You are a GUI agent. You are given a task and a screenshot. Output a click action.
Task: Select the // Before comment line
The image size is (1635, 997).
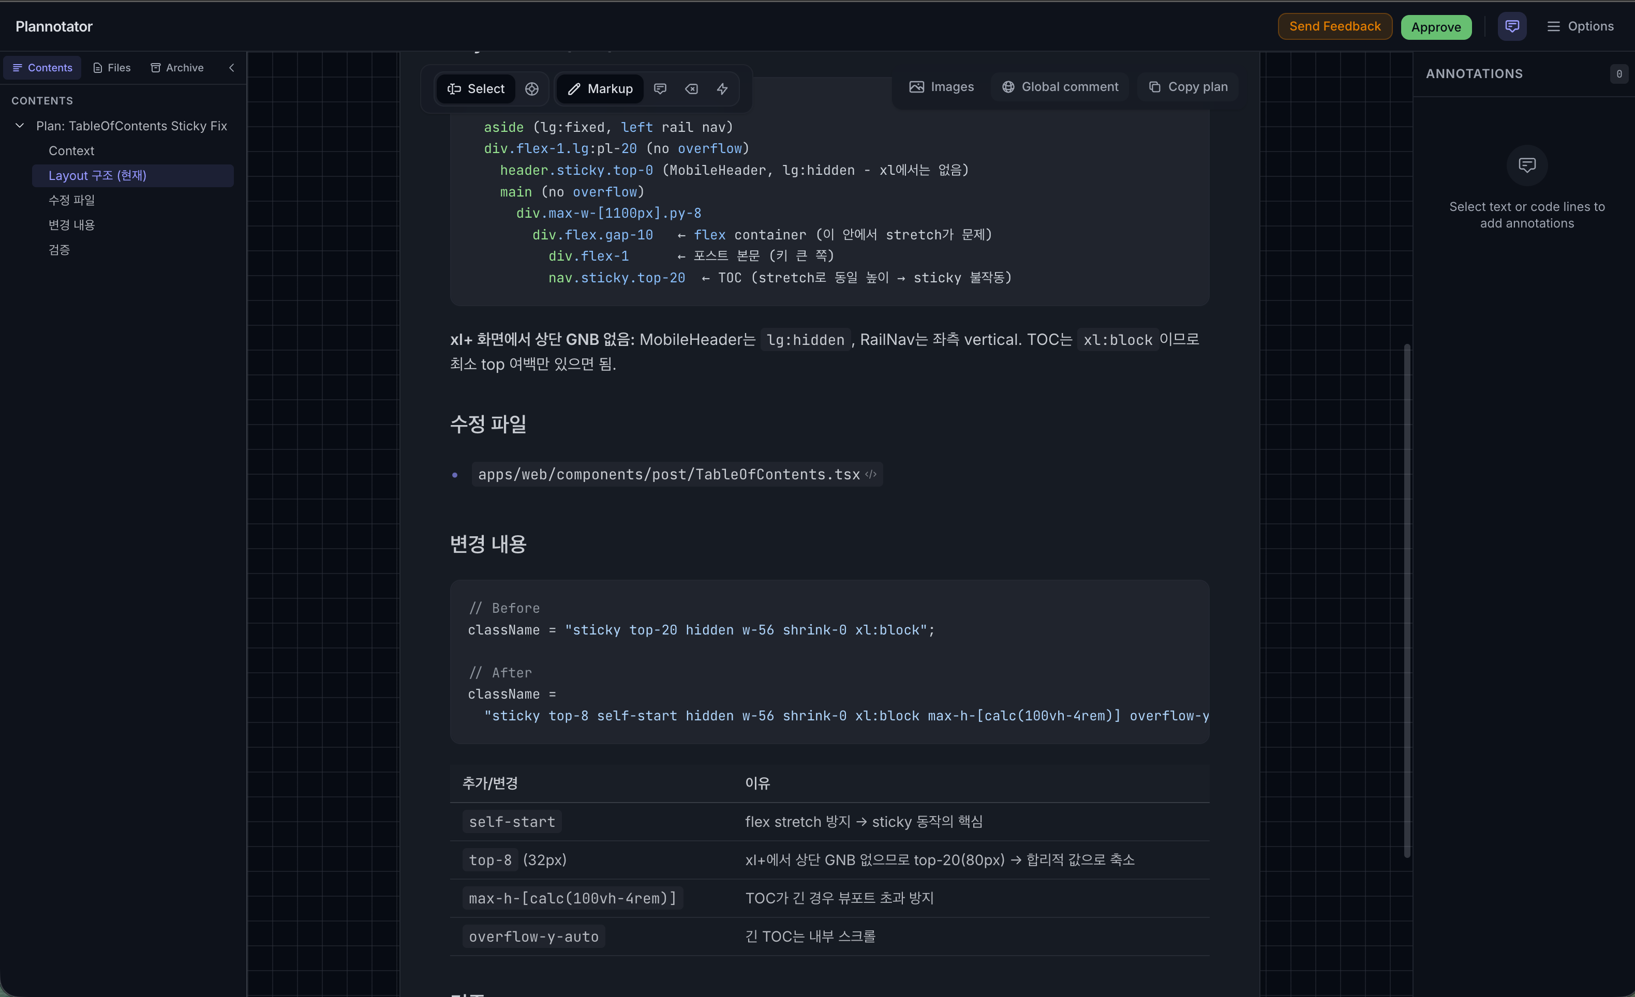tap(504, 608)
